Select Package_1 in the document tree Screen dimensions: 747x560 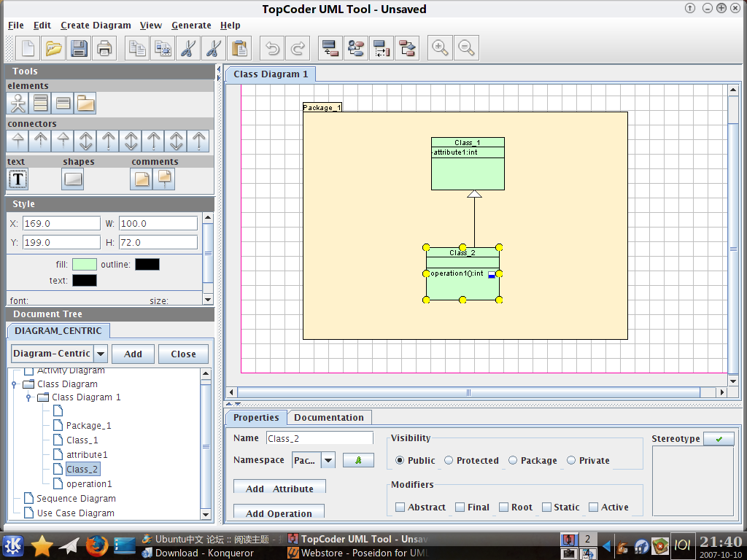point(88,426)
